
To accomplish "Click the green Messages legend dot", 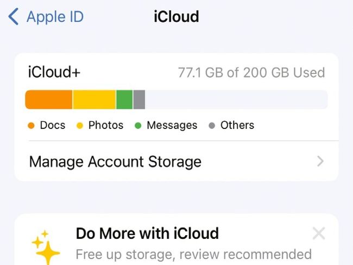I will pos(138,126).
